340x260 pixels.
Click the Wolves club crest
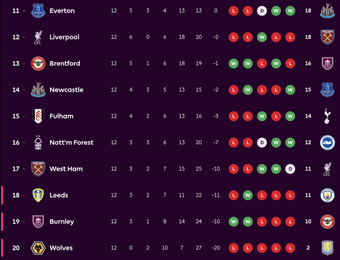coord(38,248)
